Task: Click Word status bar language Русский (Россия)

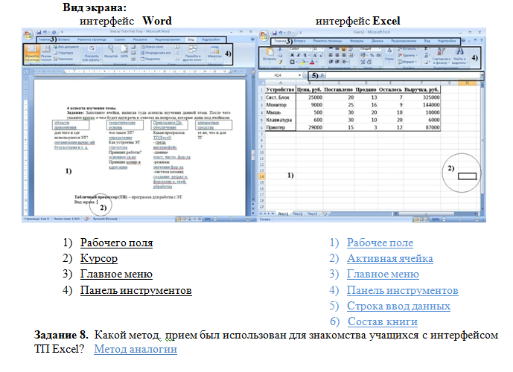Action: (x=105, y=219)
